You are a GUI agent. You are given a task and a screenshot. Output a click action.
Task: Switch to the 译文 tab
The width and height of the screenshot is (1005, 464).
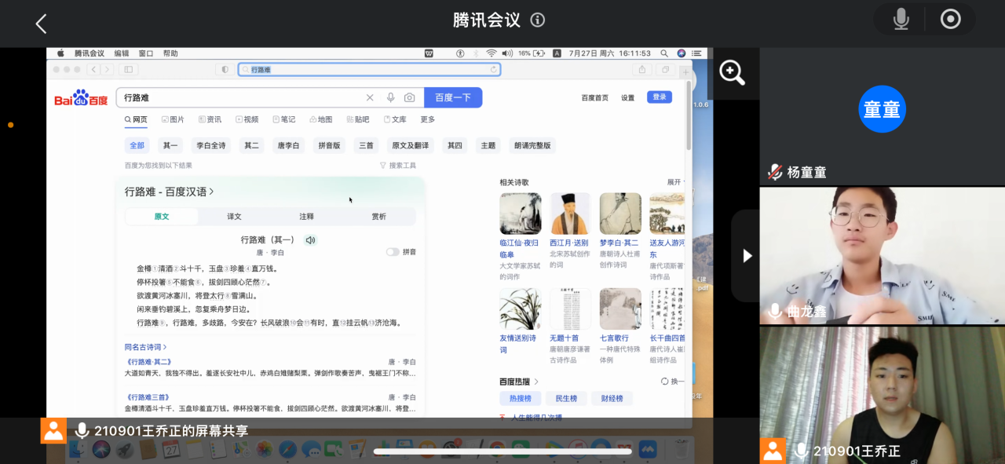(x=234, y=217)
